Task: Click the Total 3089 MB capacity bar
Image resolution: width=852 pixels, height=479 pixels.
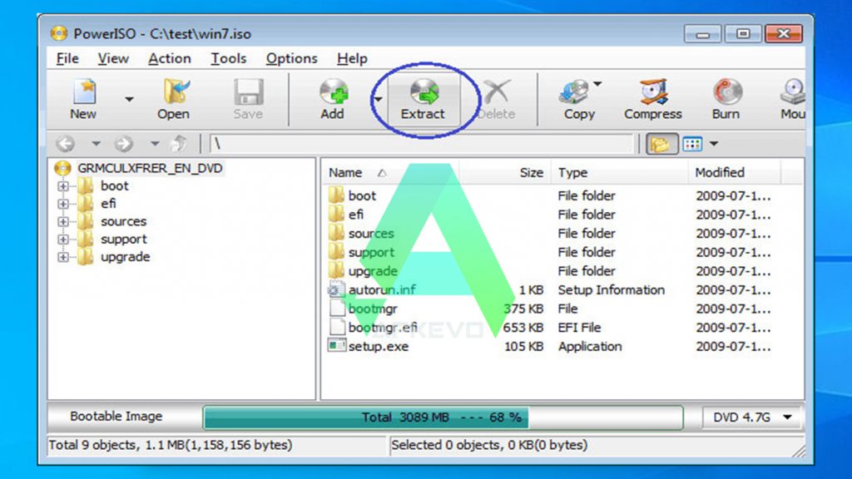Action: tap(443, 417)
